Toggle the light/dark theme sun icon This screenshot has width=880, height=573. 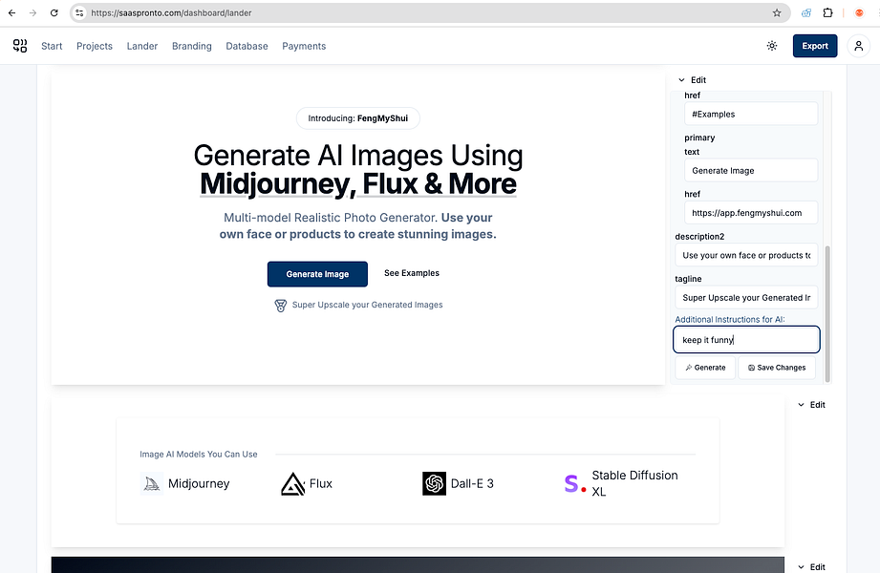(x=772, y=46)
